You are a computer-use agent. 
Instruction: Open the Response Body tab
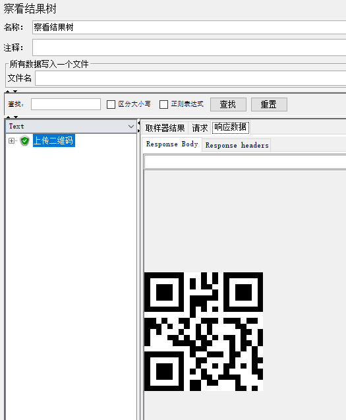(171, 144)
